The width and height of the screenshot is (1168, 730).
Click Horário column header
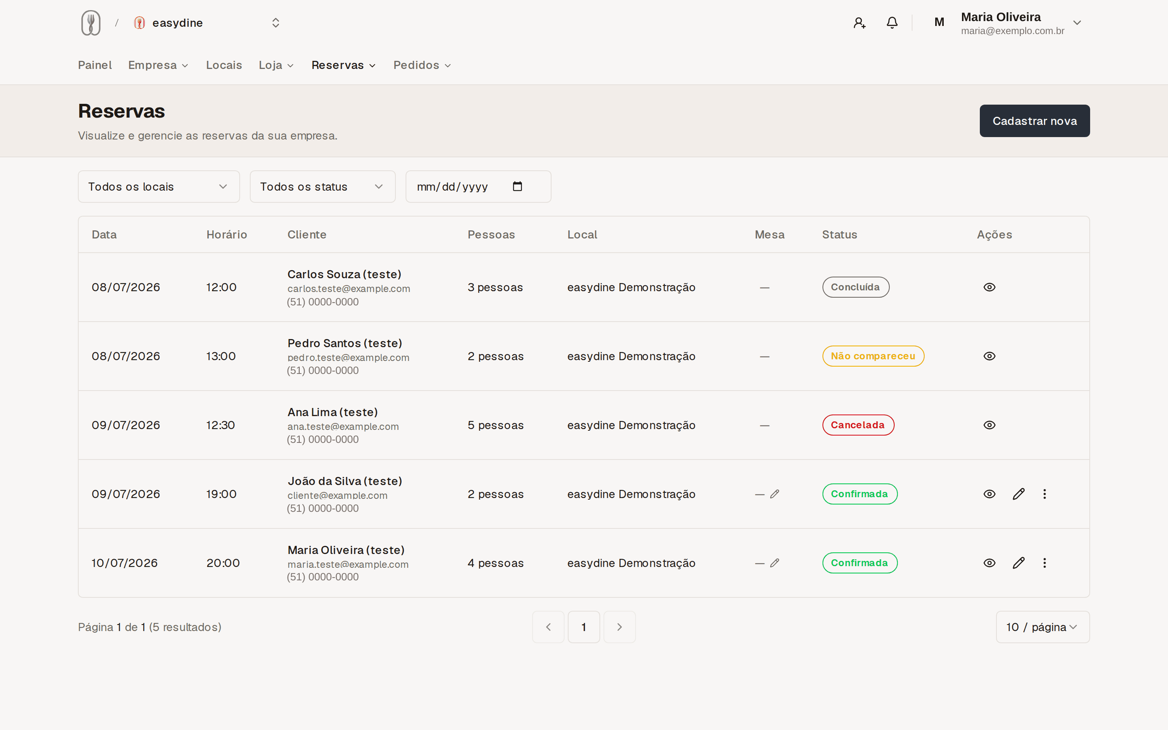(x=227, y=235)
